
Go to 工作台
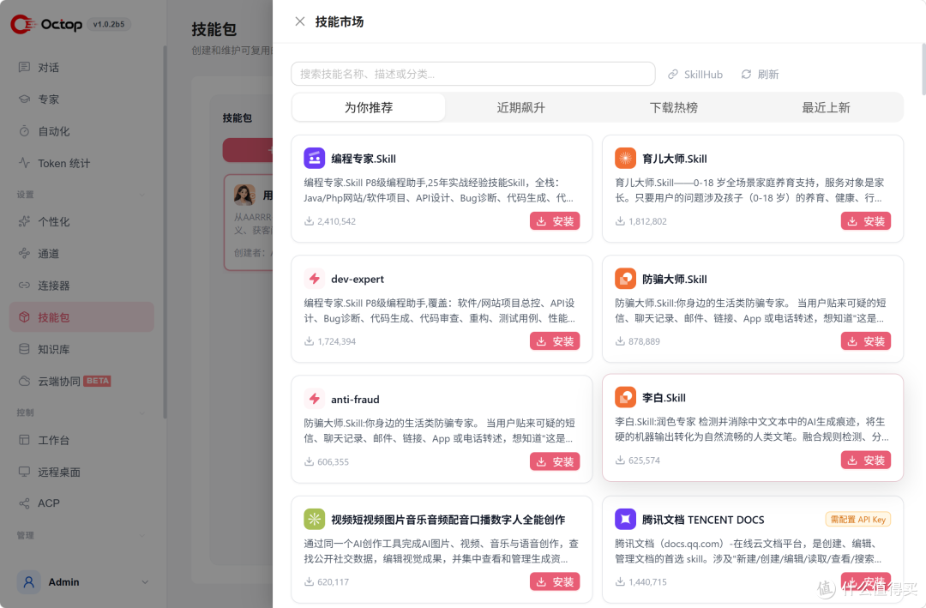pos(81,440)
